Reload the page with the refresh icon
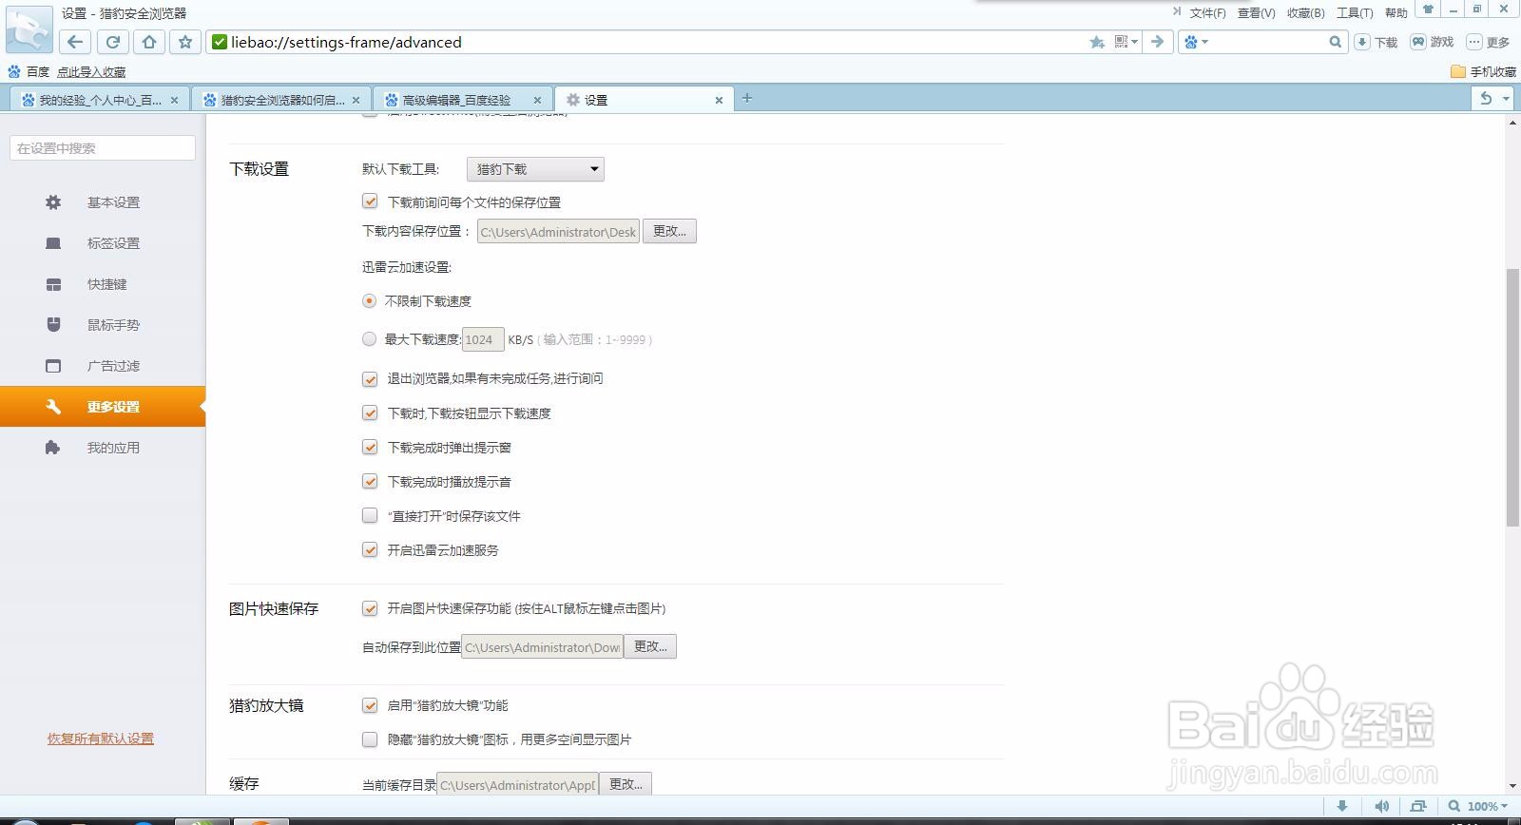1521x825 pixels. [112, 42]
